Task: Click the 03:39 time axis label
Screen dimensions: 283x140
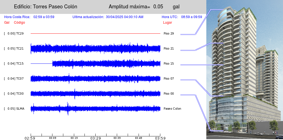Action: point(117,138)
